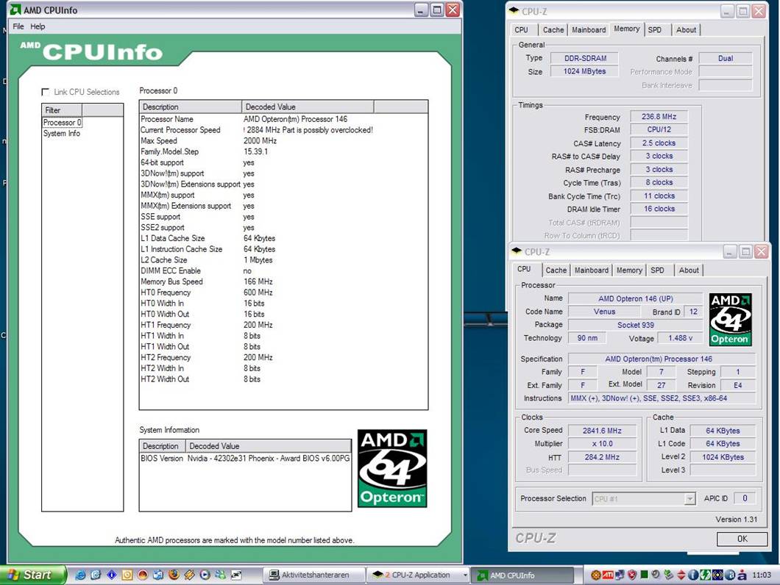The image size is (780, 585).
Task: Click the CPU-Z Application taskbar button
Action: point(417,575)
